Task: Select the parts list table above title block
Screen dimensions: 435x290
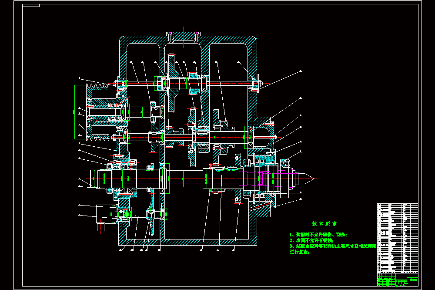Action: 398,238
